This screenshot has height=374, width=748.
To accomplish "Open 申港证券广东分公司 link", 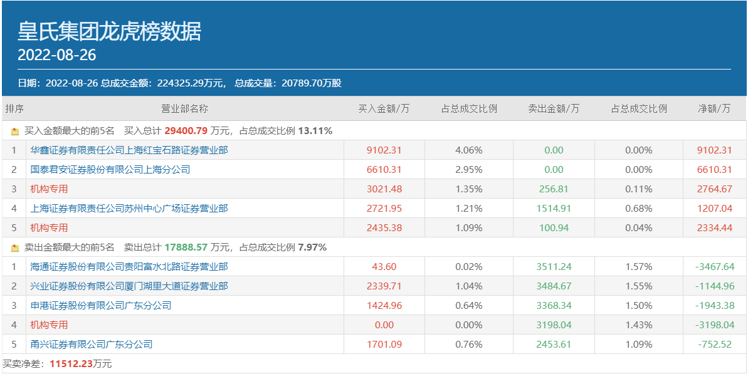I will pyautogui.click(x=100, y=306).
